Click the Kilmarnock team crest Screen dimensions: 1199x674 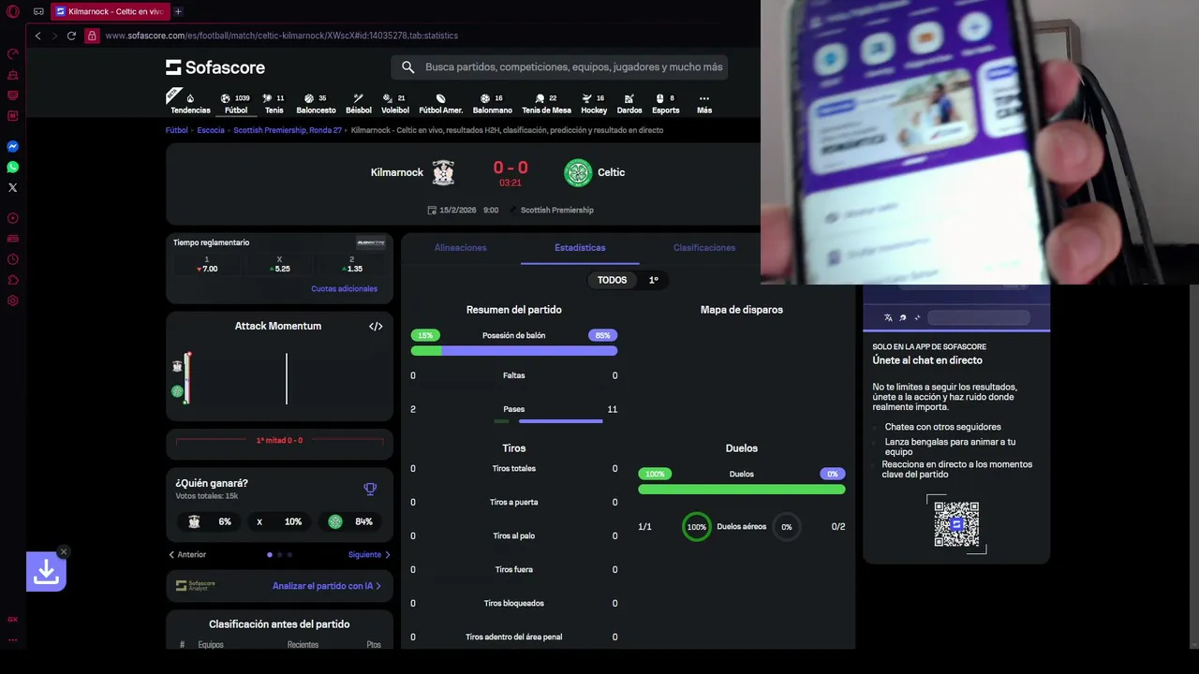[443, 172]
